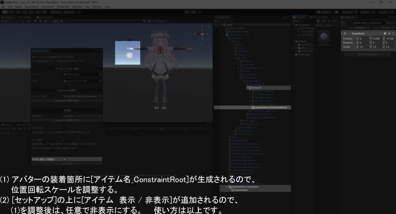396x214 pixels.
Task: Toggle scene effects icon
Action: (46, 21)
